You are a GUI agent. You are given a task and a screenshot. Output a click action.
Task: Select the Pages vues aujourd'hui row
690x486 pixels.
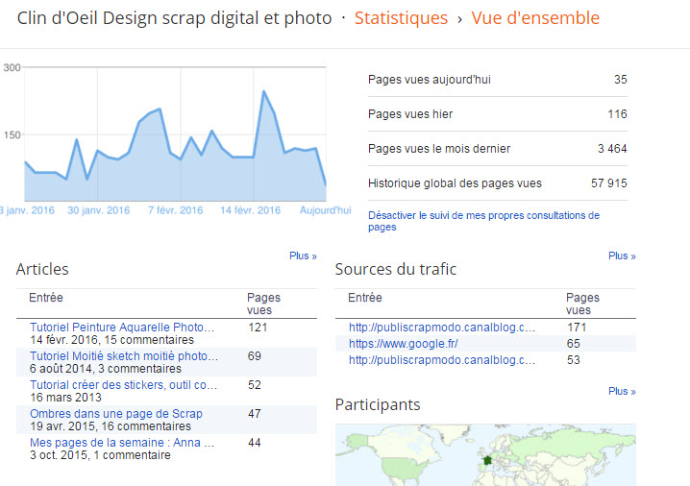(x=497, y=80)
